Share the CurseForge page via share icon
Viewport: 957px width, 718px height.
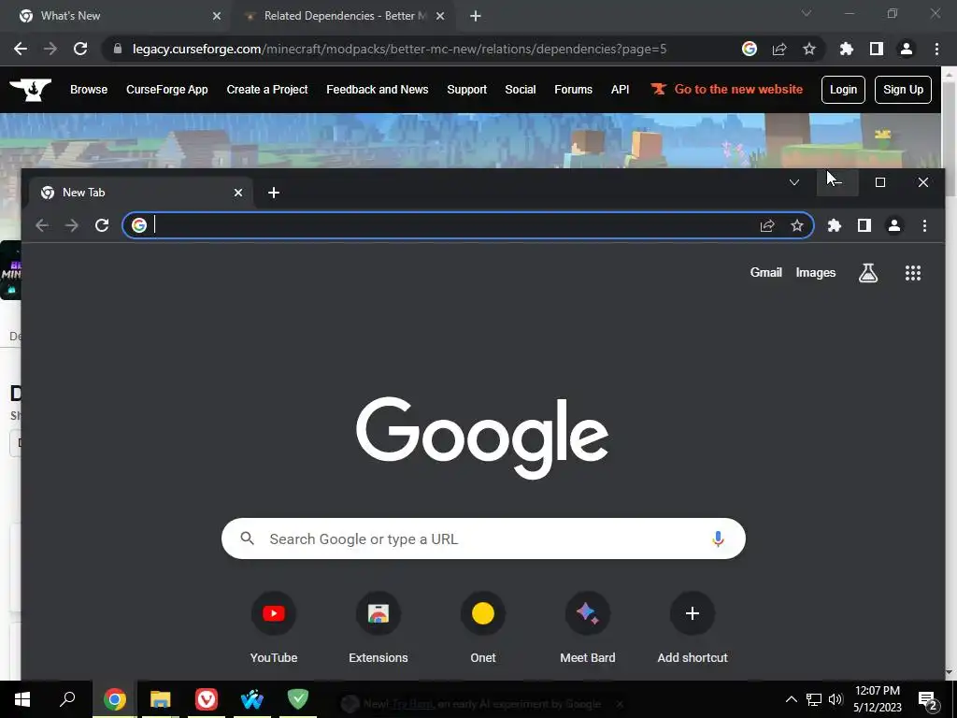779,49
